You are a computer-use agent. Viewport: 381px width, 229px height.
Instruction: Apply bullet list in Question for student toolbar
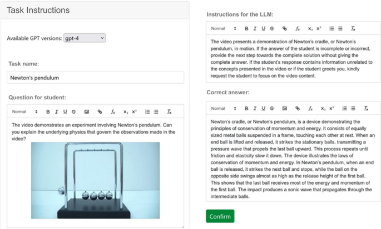tap(156, 111)
